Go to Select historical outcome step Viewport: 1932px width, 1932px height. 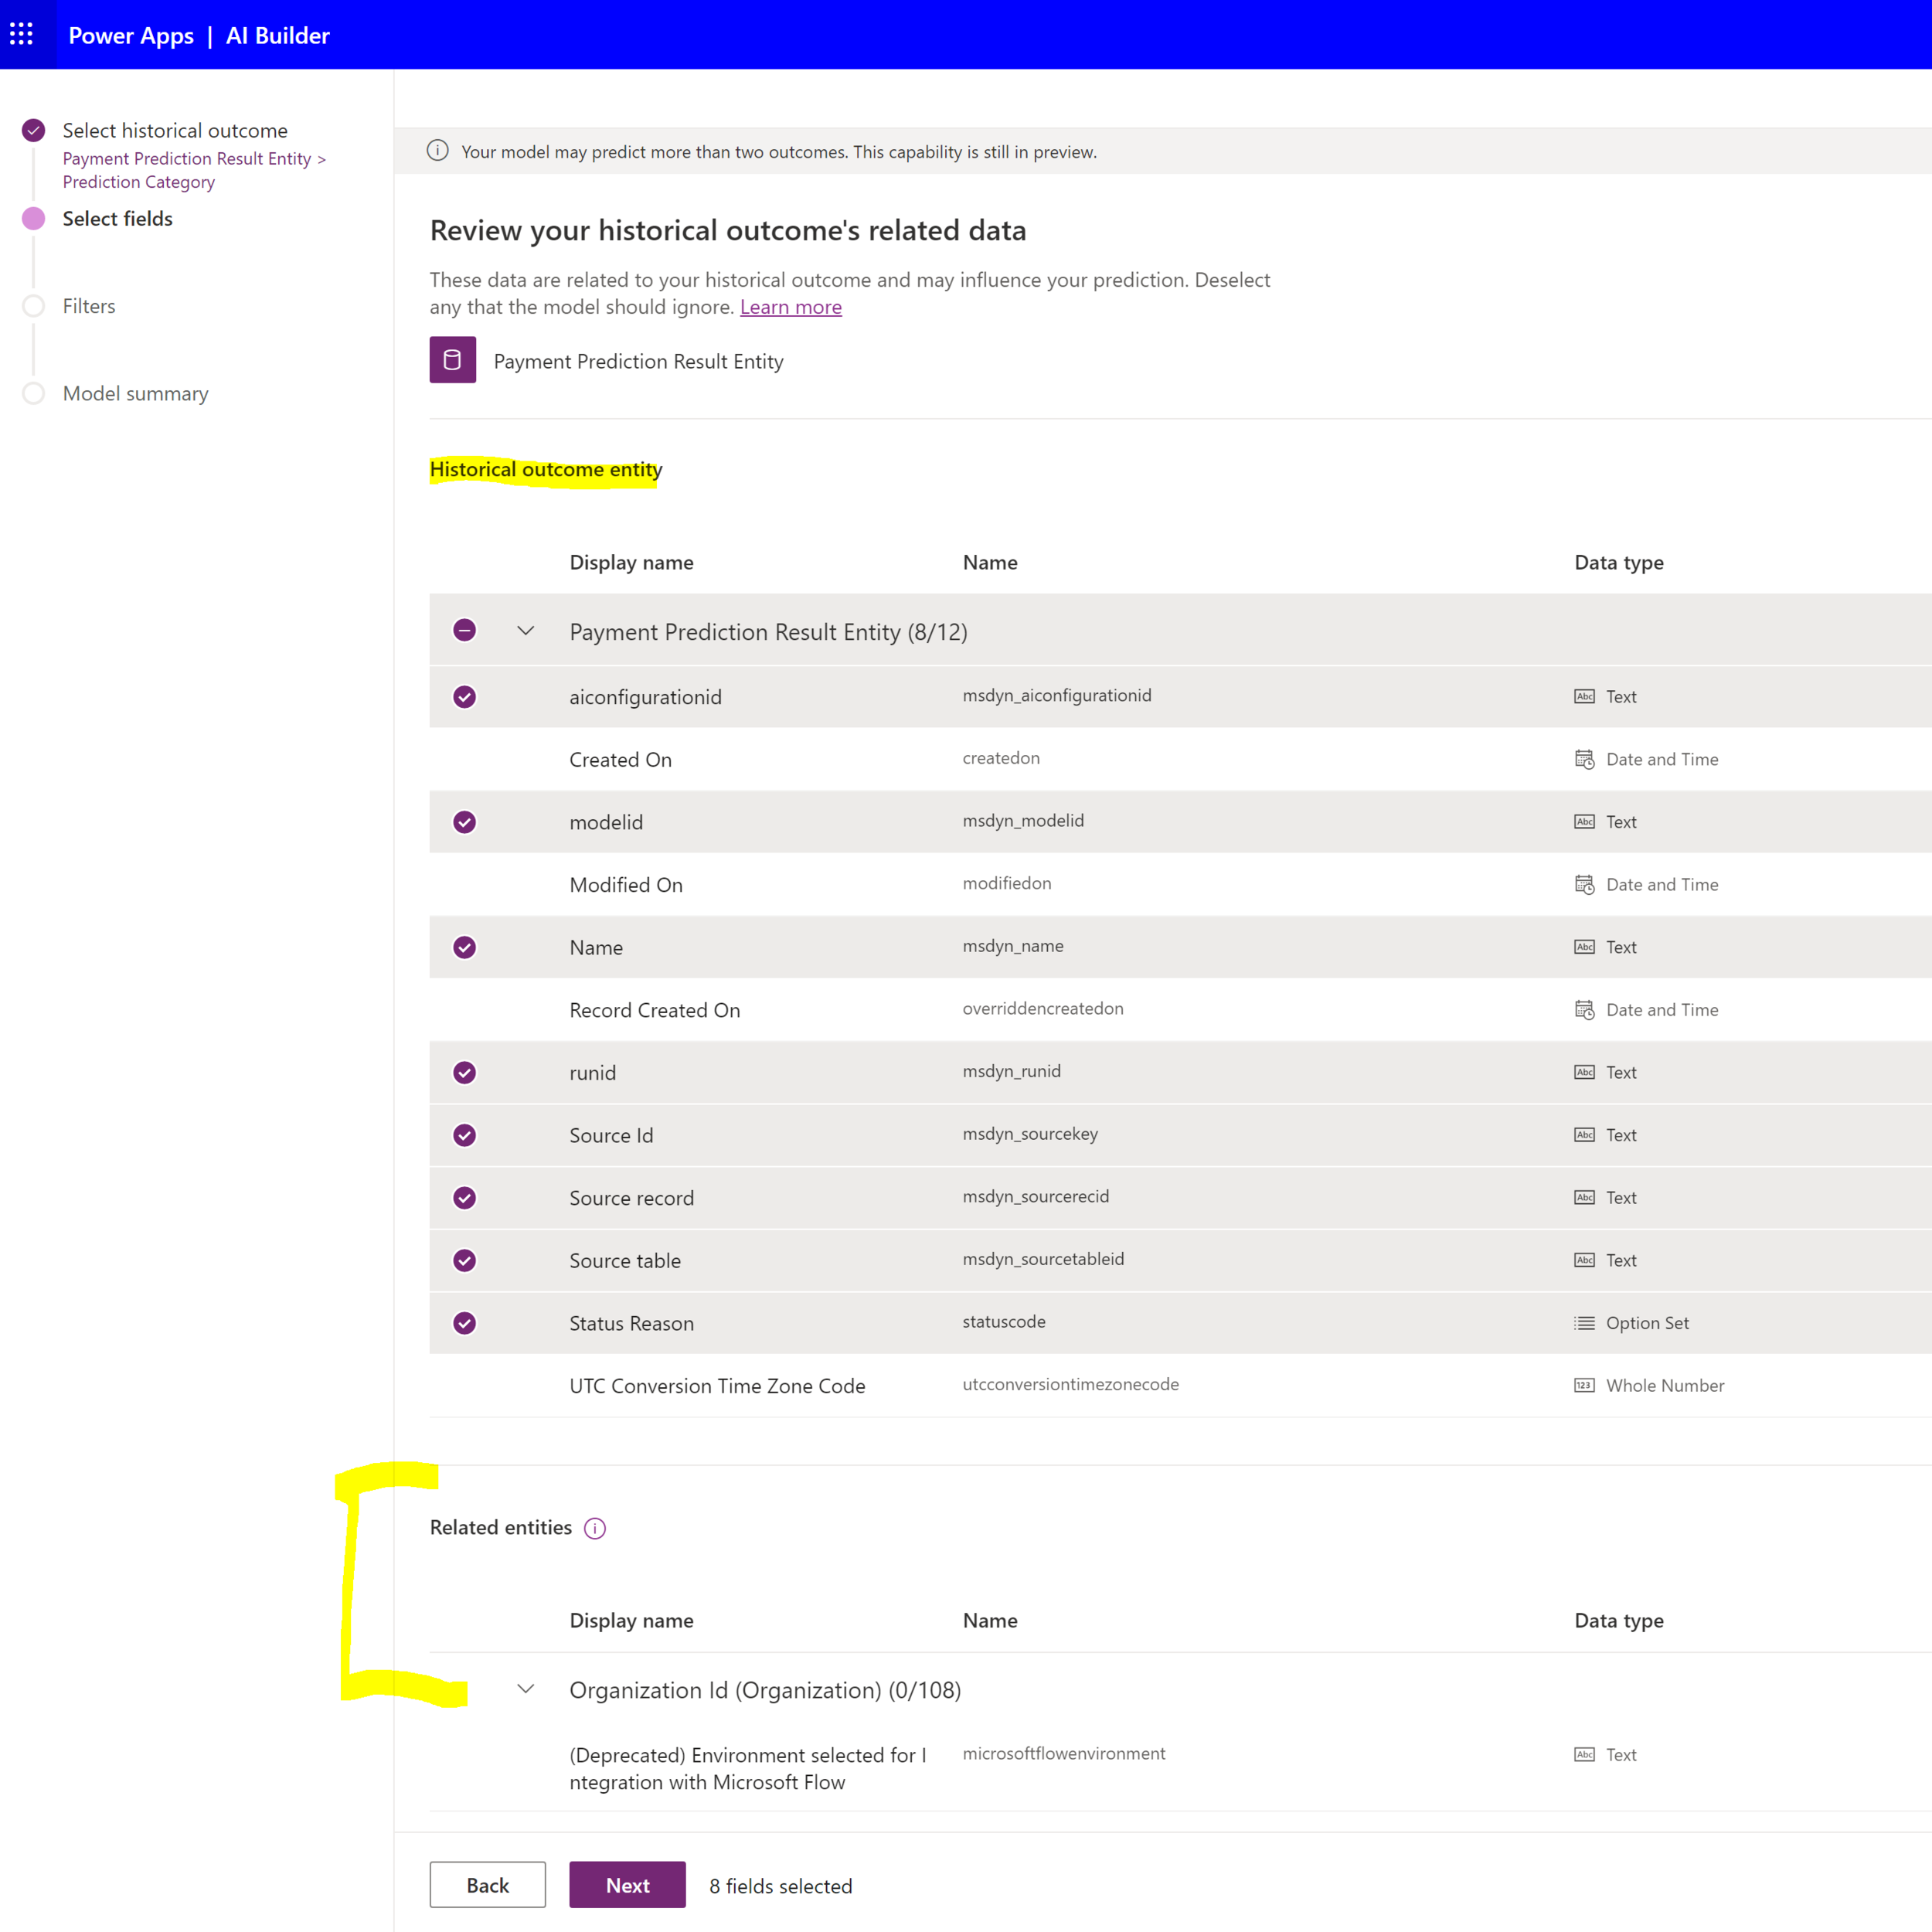175,130
